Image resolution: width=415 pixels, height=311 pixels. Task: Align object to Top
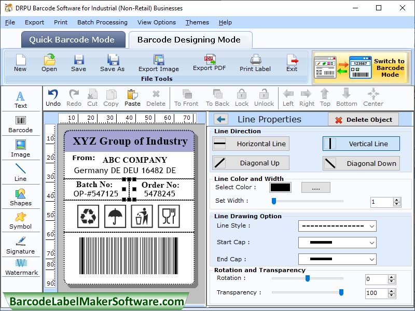[325, 98]
